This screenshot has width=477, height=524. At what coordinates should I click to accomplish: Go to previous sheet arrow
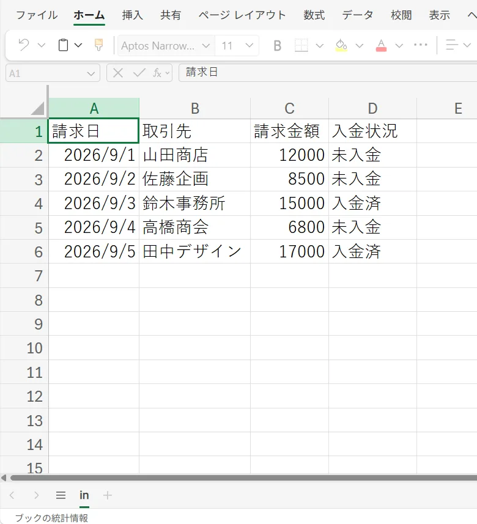pos(12,495)
